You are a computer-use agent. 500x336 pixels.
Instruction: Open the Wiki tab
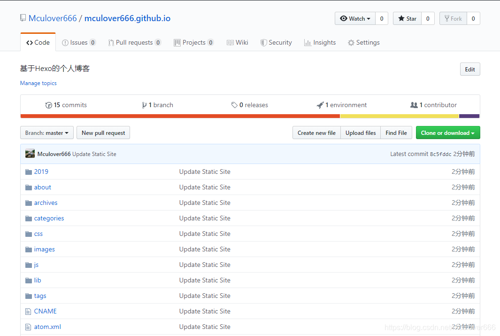(x=237, y=42)
